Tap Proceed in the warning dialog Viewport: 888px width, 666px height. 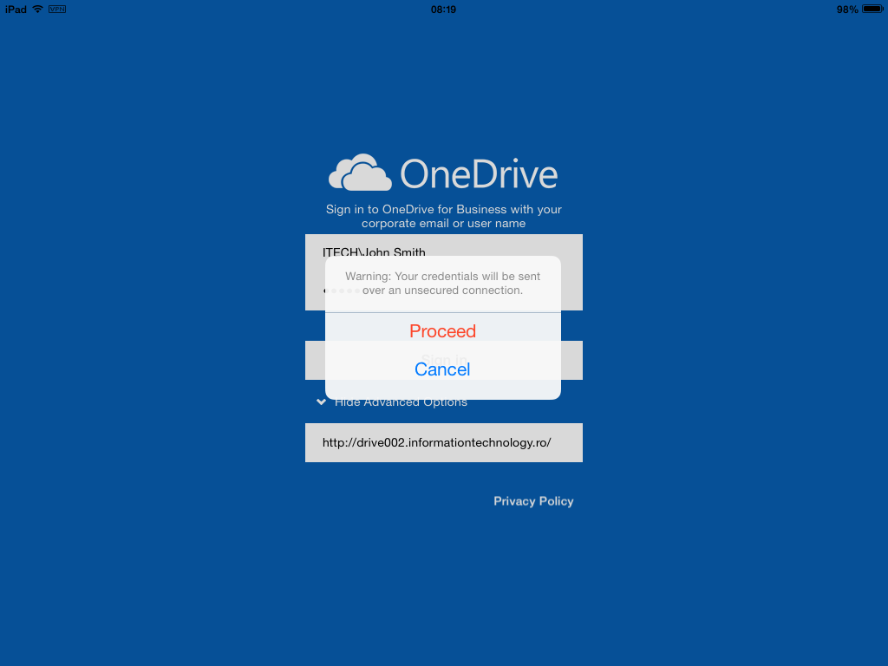pos(442,331)
